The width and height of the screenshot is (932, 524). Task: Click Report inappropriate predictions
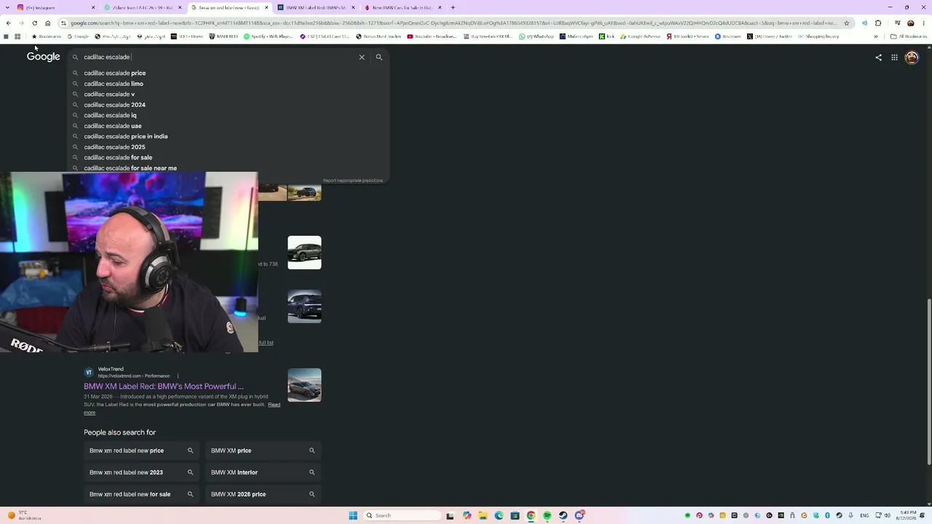[x=353, y=180]
